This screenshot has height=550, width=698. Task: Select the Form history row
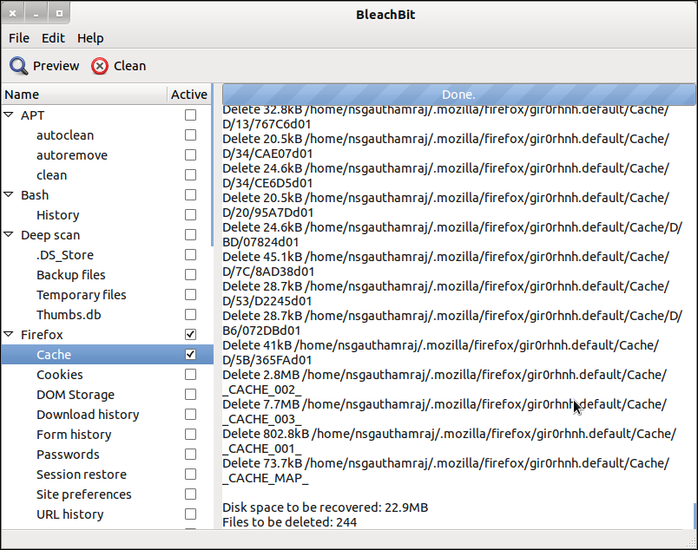[107, 434]
